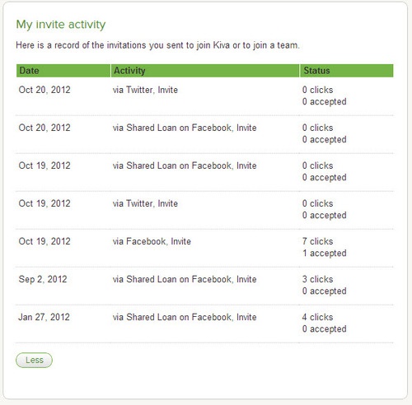Viewport: 412px width, 405px height.
Task: Click the Jan 27, 2012 date
Action: tap(44, 317)
